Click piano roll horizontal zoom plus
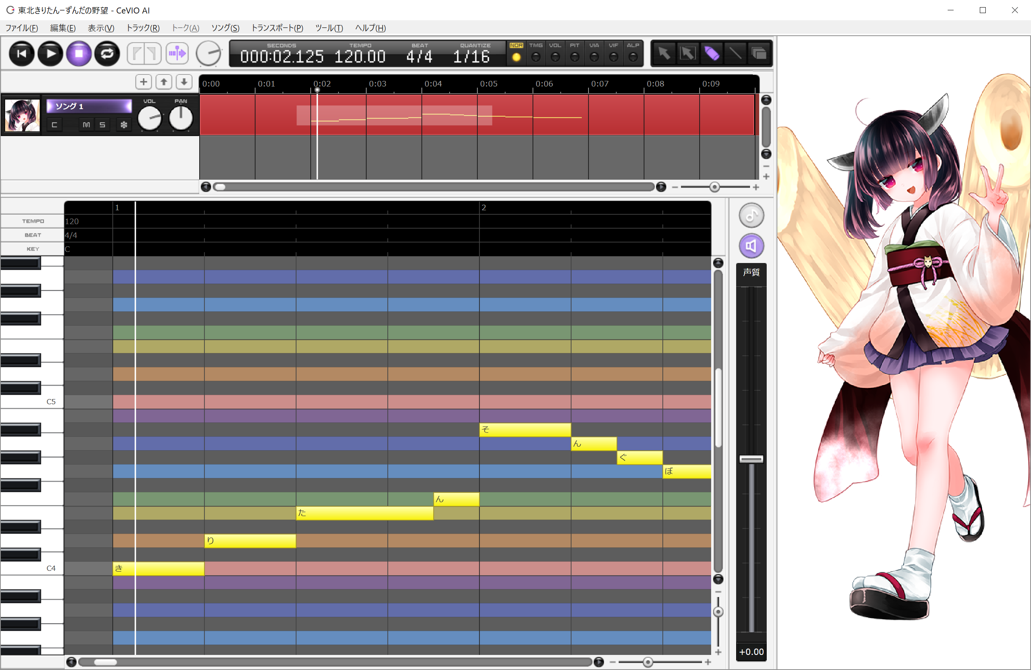 [708, 662]
